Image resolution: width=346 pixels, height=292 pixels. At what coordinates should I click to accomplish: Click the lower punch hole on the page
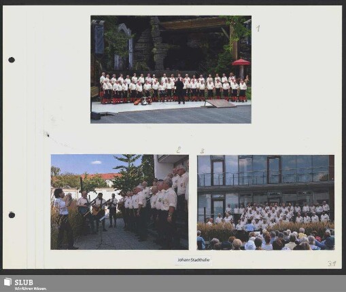12,215
